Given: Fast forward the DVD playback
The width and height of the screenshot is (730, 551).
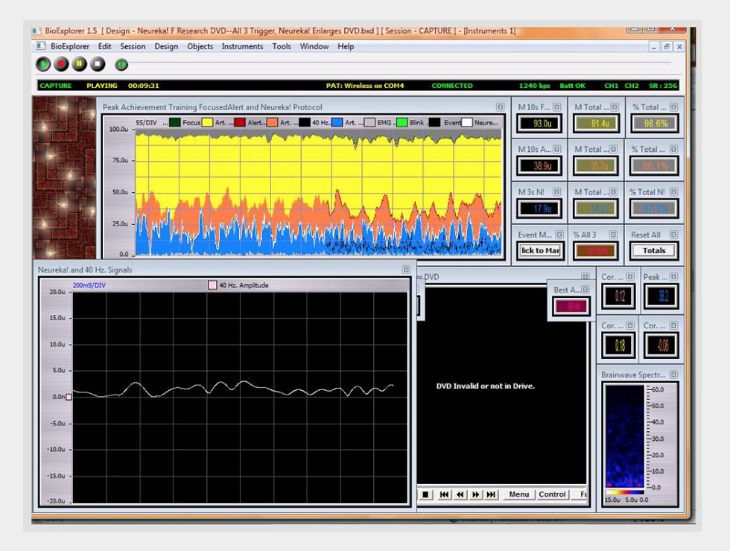Looking at the screenshot, I should (x=476, y=494).
